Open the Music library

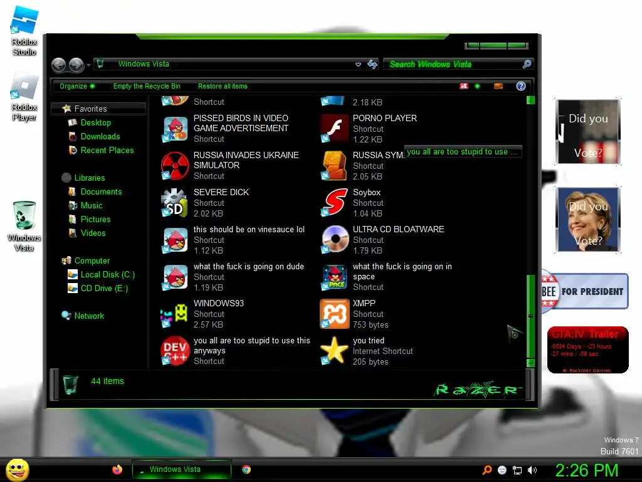pyautogui.click(x=91, y=206)
